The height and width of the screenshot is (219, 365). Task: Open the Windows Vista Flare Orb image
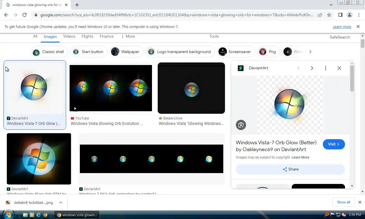pos(39,159)
